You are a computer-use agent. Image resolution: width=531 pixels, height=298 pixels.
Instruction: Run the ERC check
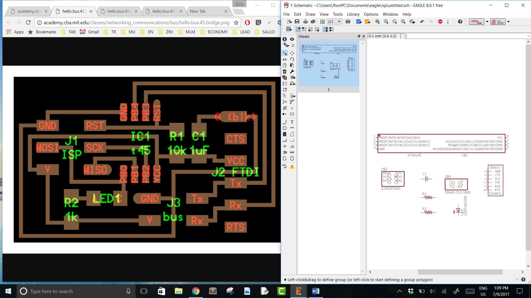(285, 166)
